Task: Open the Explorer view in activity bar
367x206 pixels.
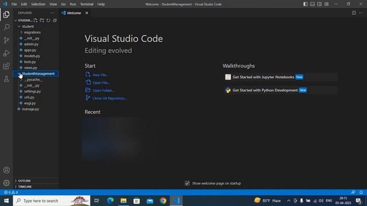Action: [6, 14]
